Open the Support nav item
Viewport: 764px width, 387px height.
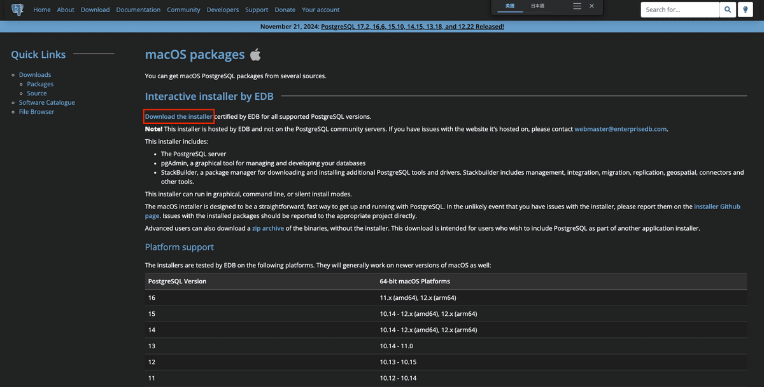(x=257, y=10)
